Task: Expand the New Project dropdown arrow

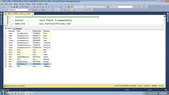Action: pyautogui.click(x=5, y=7)
